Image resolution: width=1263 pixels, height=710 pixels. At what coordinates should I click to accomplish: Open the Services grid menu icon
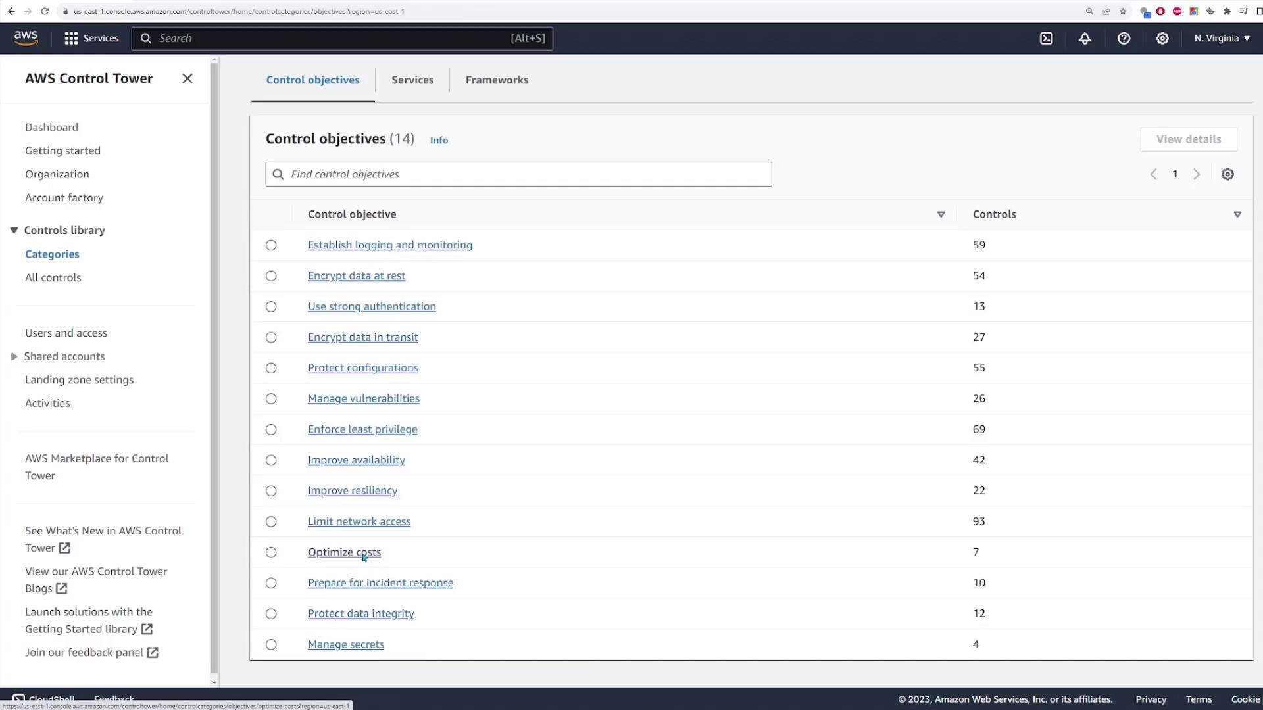point(71,38)
